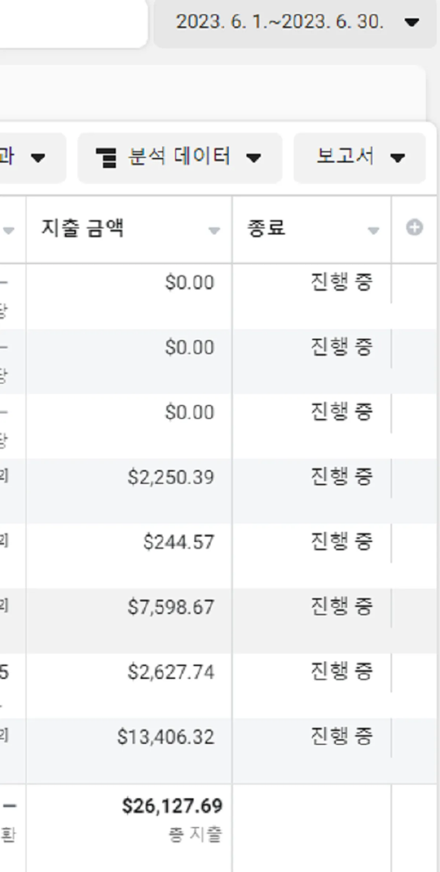Open the 분석 데이터 breakdown dropdown
The height and width of the screenshot is (872, 440).
click(x=179, y=157)
